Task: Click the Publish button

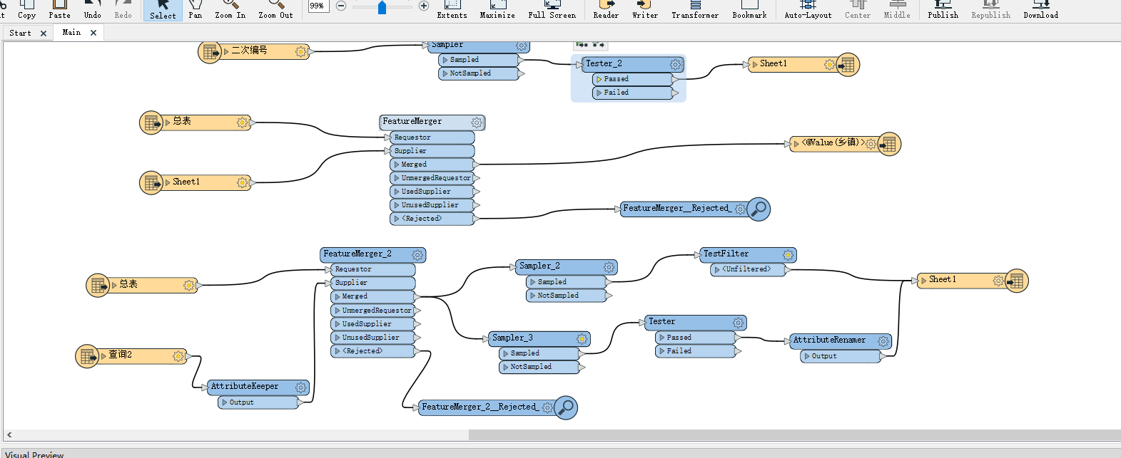Action: coord(943,9)
